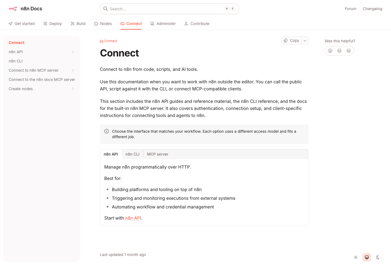Click the tools icon beside Build
The image size is (391, 266).
(x=72, y=24)
